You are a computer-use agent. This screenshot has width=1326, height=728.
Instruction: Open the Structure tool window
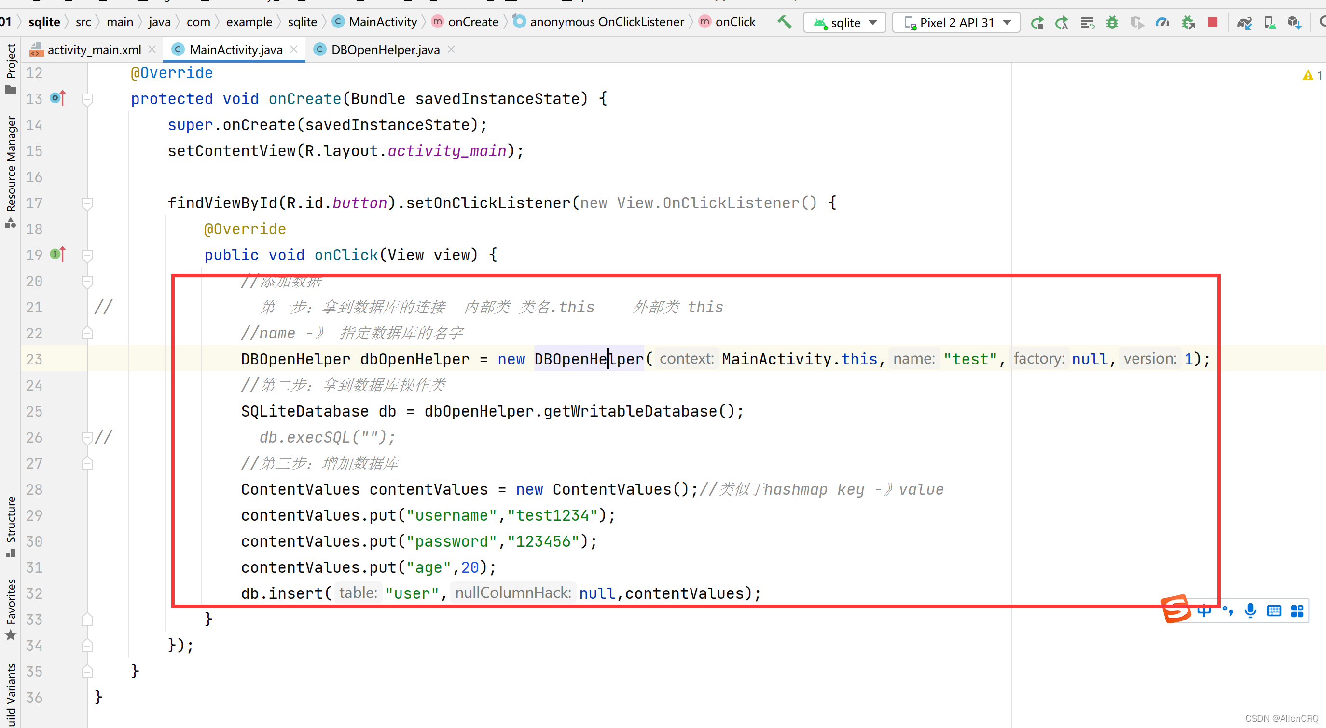(x=10, y=527)
